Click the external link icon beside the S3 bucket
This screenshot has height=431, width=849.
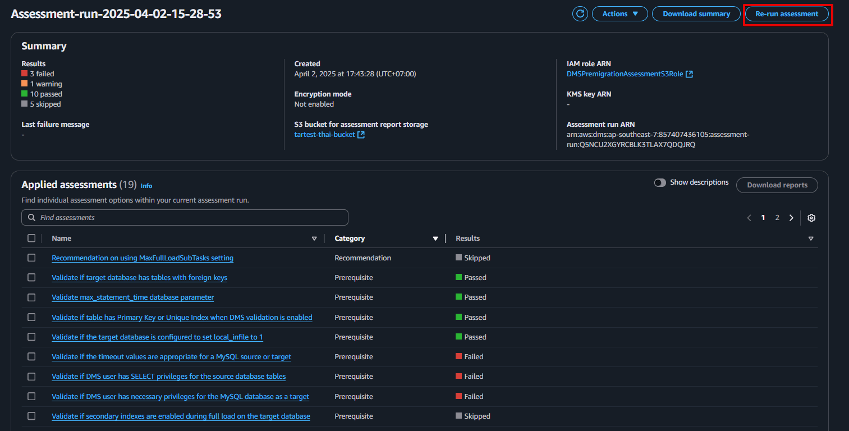[x=361, y=135]
